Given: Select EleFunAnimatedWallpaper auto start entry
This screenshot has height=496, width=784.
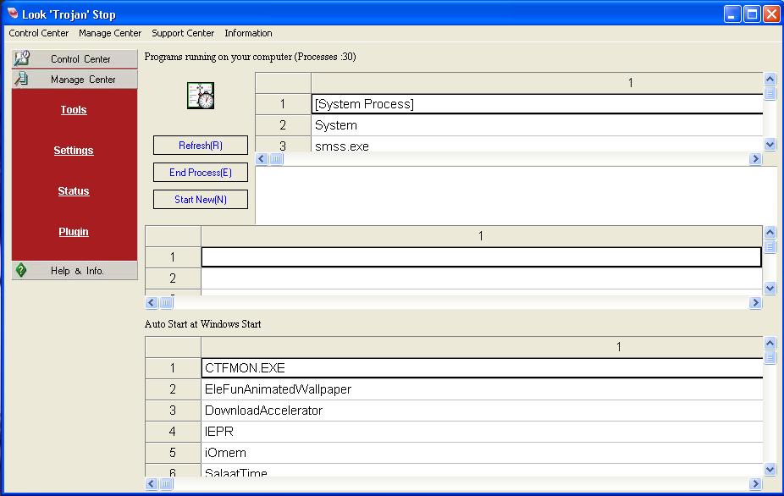Looking at the screenshot, I should tap(482, 389).
